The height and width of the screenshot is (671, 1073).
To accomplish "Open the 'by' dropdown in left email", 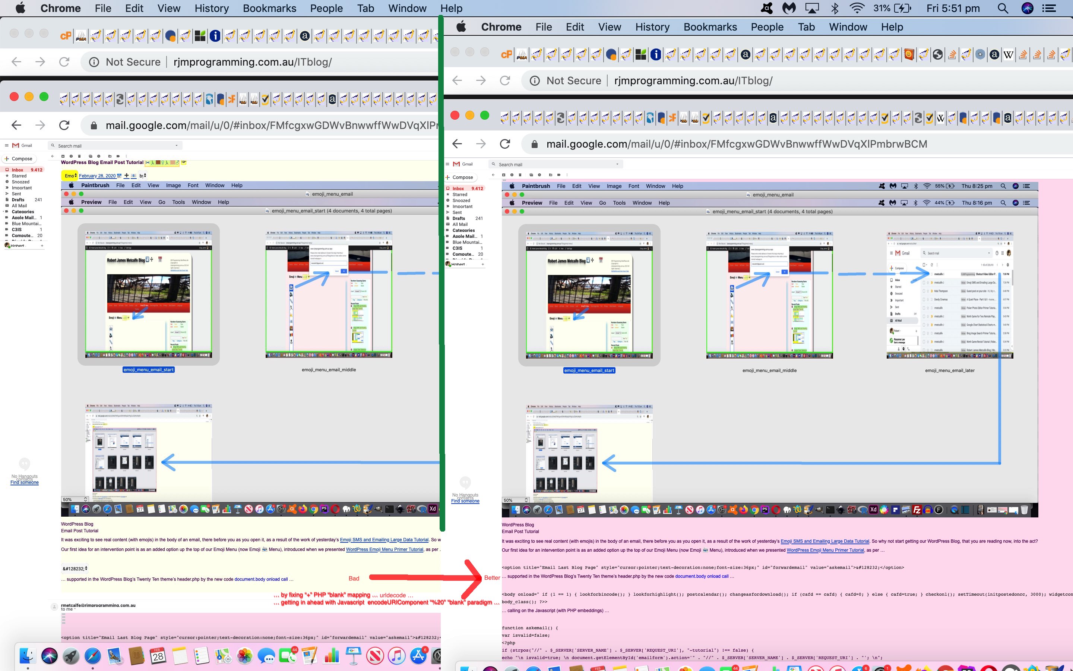I will [142, 176].
